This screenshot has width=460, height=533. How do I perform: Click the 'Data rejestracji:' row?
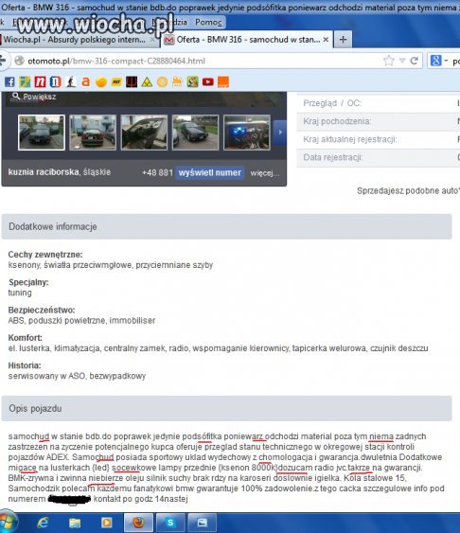(x=378, y=157)
